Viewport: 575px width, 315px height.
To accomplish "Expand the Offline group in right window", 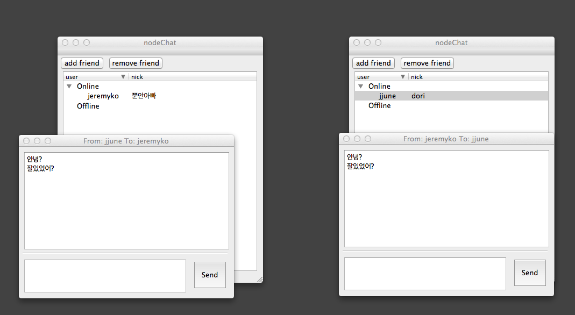I will 379,105.
